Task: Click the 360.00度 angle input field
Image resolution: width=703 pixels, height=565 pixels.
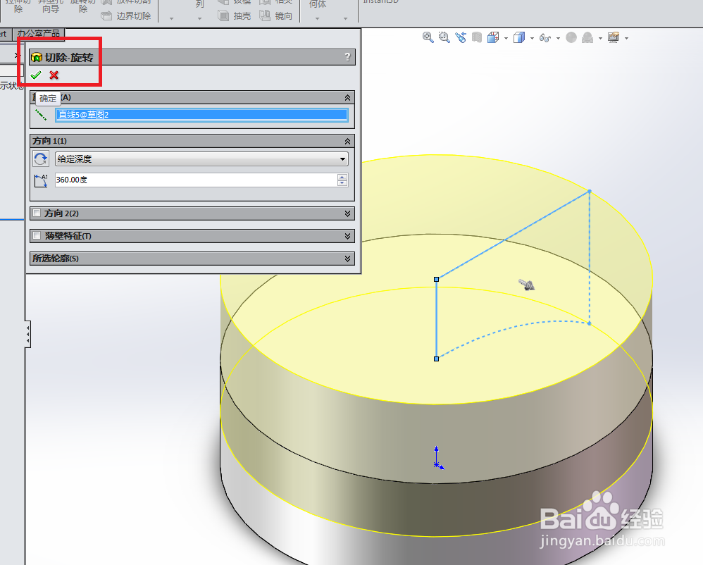Action: click(x=196, y=180)
